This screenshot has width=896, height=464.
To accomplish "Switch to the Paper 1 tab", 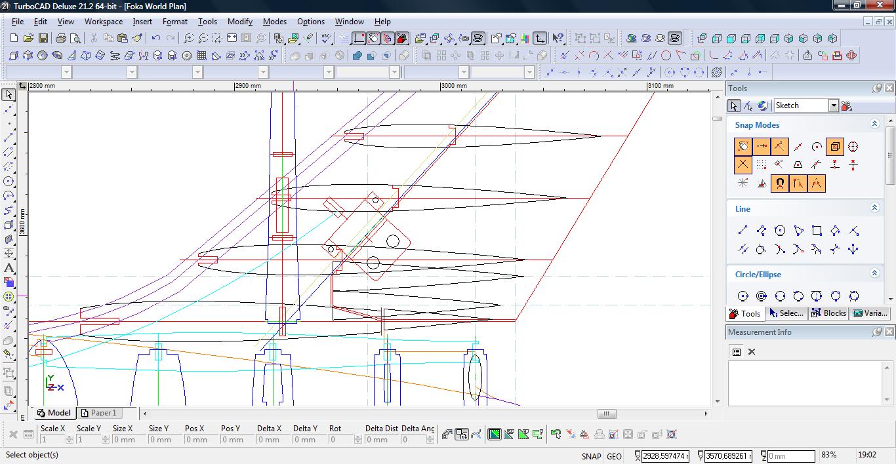I will (98, 413).
